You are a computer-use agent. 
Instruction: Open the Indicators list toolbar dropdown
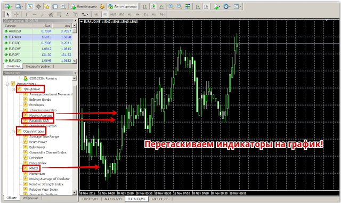[x=216, y=6]
